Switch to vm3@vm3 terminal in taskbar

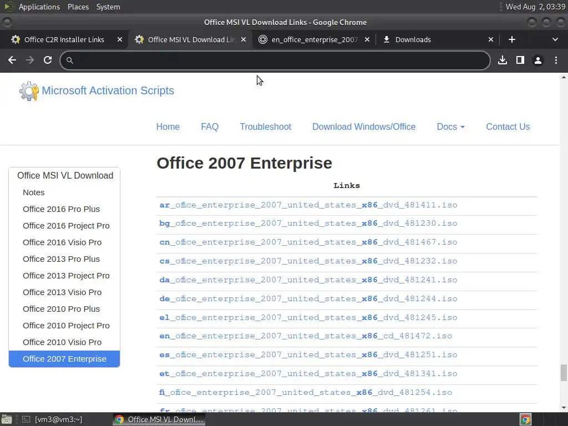[x=53, y=419]
